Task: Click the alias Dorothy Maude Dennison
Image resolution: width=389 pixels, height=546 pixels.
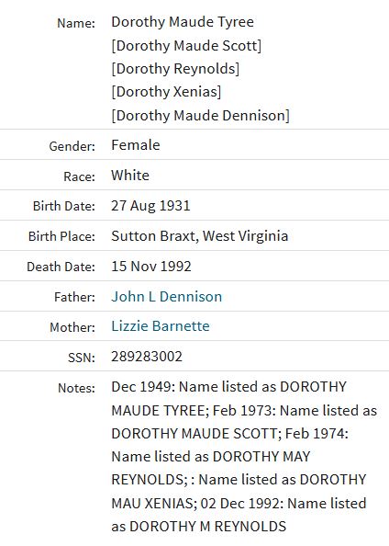Action: click(200, 116)
